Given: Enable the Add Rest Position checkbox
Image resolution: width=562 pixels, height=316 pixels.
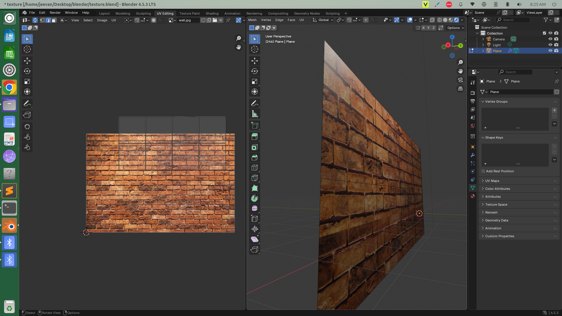Looking at the screenshot, I should (483, 171).
